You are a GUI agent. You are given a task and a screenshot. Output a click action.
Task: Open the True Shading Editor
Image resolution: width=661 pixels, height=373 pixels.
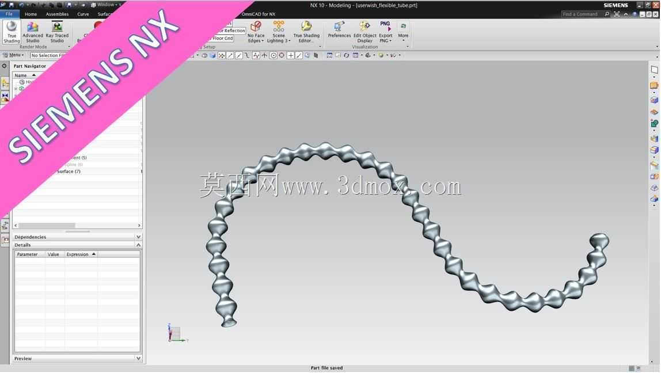(x=306, y=32)
